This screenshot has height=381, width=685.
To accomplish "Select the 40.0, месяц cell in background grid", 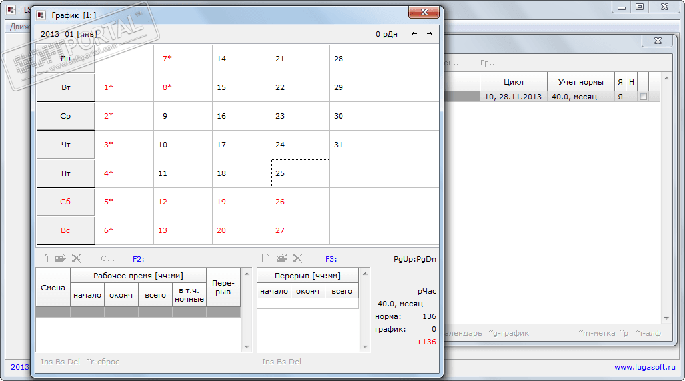I will point(580,97).
